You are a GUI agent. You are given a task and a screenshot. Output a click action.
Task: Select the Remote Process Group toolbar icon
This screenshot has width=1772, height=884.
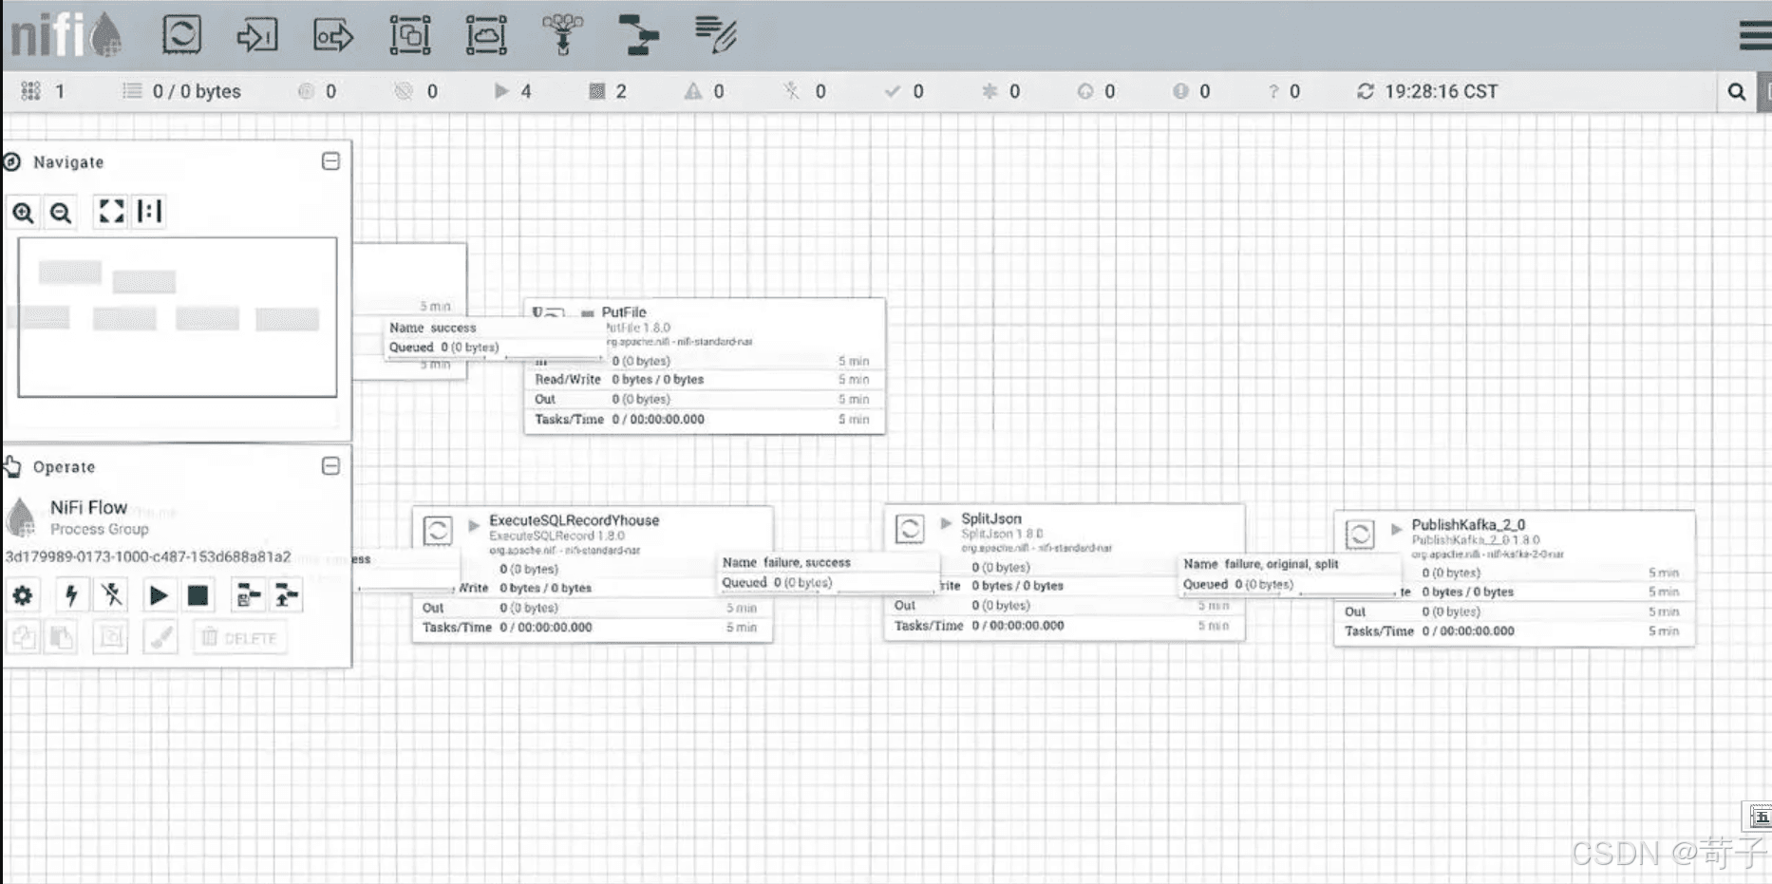coord(486,35)
